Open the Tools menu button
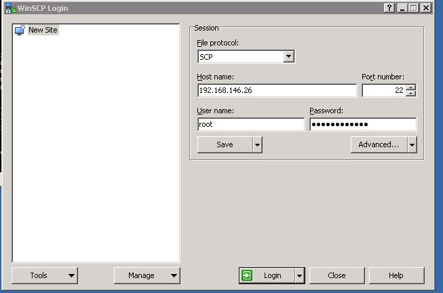 (x=45, y=275)
